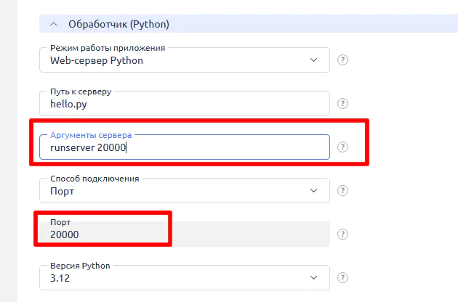Focus the Аргументы сервера input field
This screenshot has height=302, width=458.
pyautogui.click(x=185, y=147)
